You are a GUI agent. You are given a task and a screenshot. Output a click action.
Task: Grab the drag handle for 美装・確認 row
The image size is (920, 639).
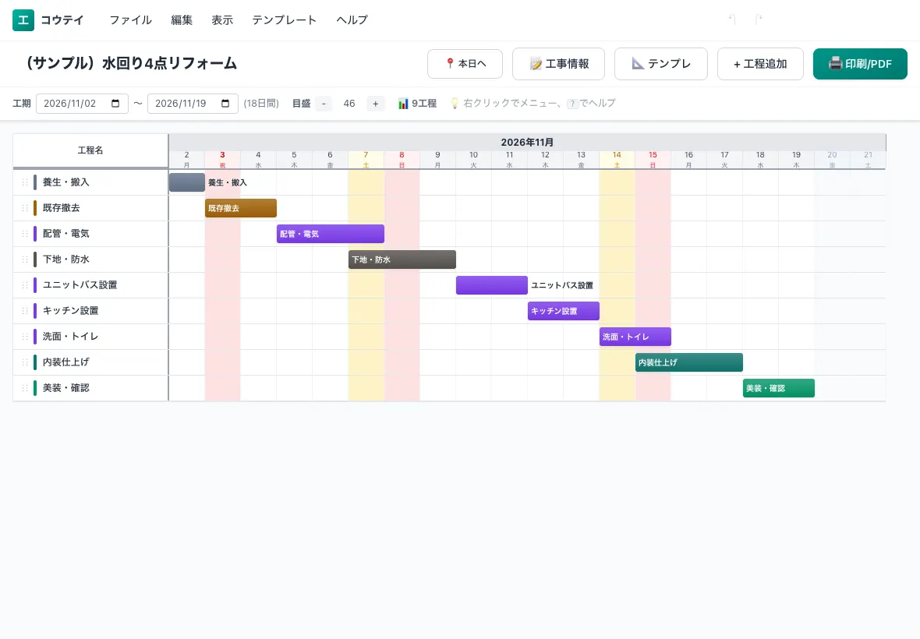pos(25,389)
